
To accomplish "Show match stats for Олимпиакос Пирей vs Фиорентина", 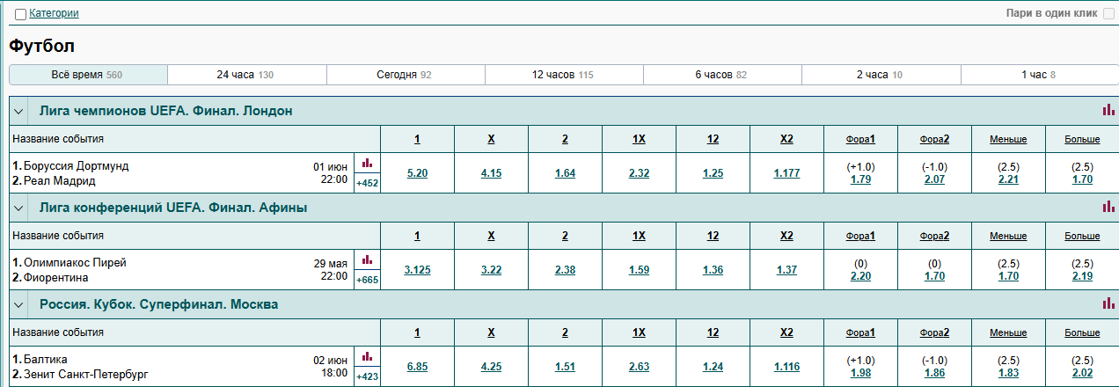I will [367, 259].
